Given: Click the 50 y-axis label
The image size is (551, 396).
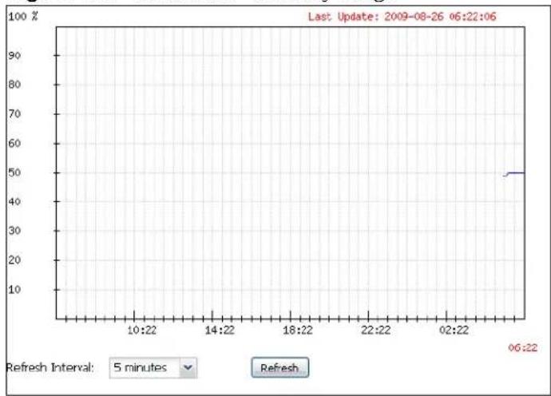Looking at the screenshot, I should pos(14,172).
